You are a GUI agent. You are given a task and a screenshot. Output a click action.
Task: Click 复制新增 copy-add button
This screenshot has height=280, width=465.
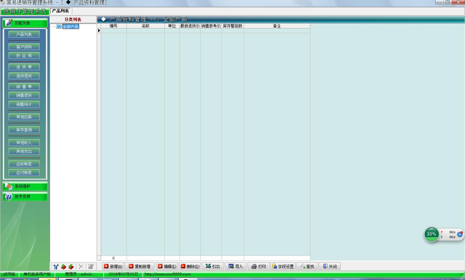click(x=139, y=266)
